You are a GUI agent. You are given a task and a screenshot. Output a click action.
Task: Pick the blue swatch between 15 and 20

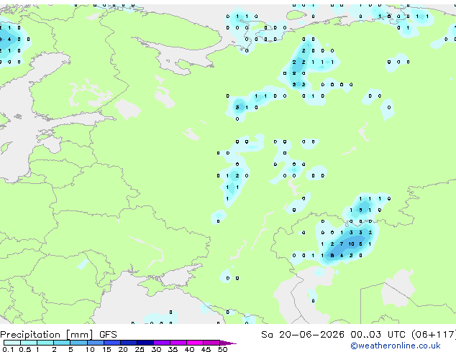[x=112, y=343]
